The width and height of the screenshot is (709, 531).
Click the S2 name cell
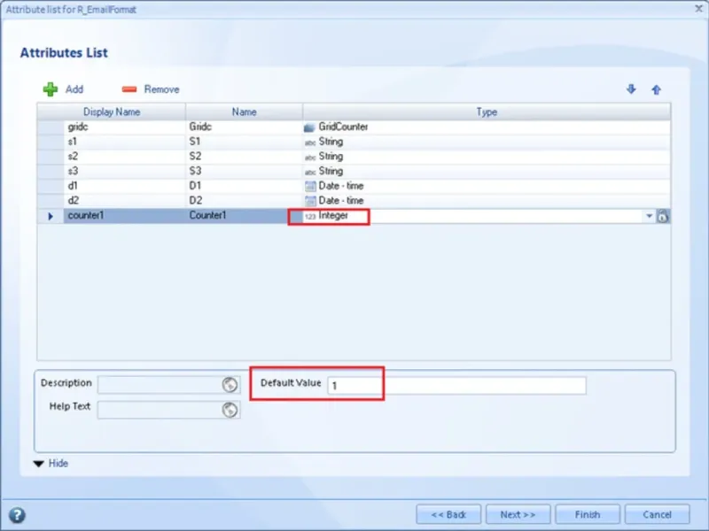click(x=245, y=157)
